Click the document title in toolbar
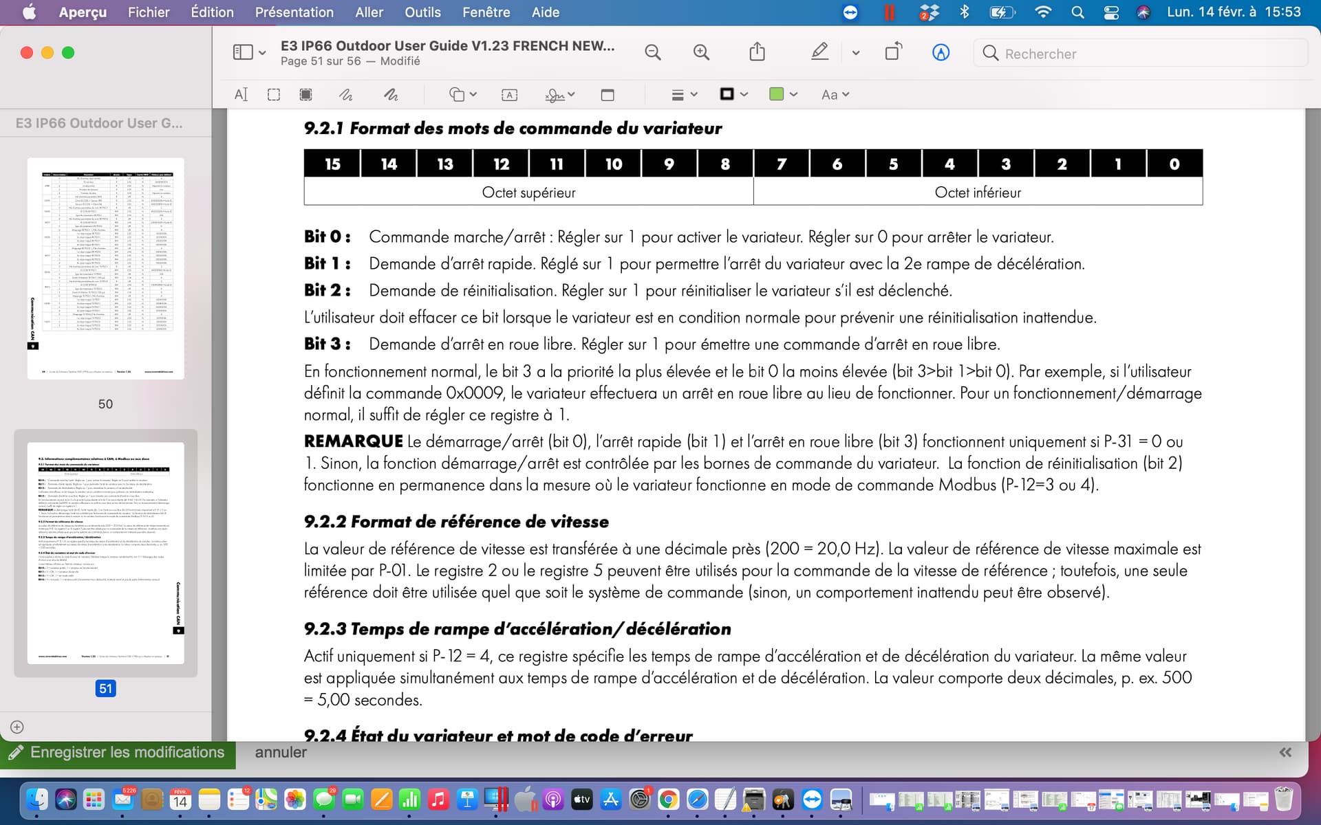Image resolution: width=1321 pixels, height=825 pixels. point(448,45)
